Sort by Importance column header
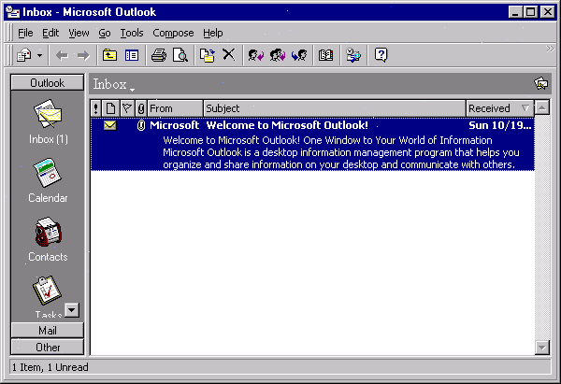 click(95, 108)
